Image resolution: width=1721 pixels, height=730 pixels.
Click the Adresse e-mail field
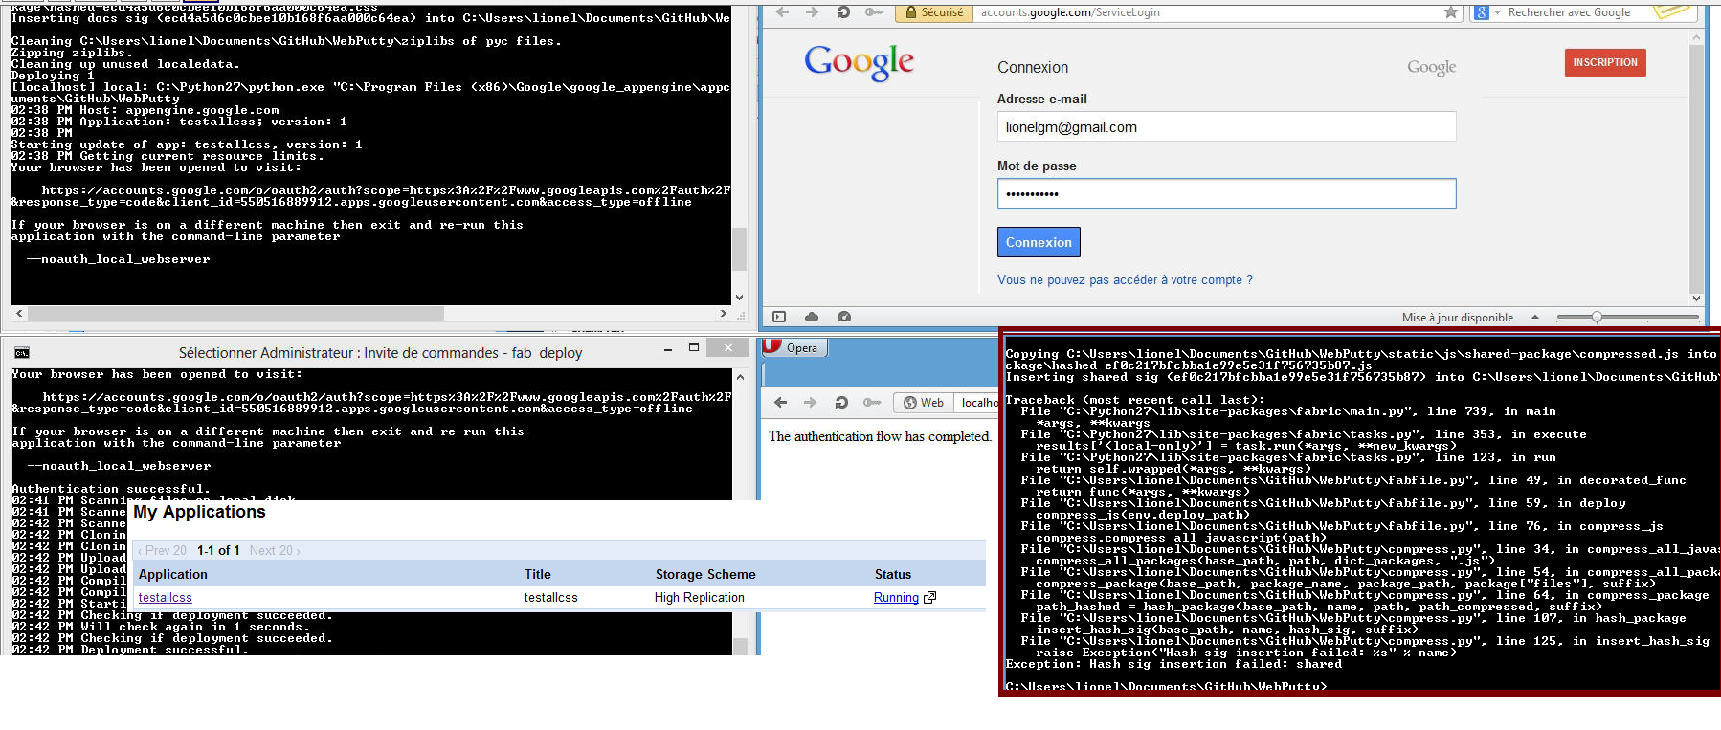click(x=1226, y=126)
